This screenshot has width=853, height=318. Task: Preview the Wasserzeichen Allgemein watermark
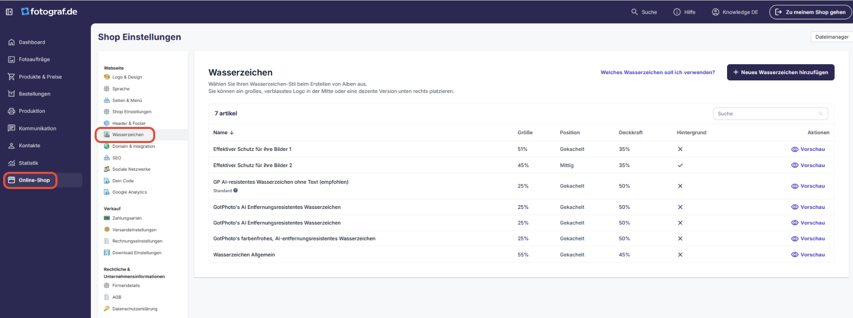[808, 255]
